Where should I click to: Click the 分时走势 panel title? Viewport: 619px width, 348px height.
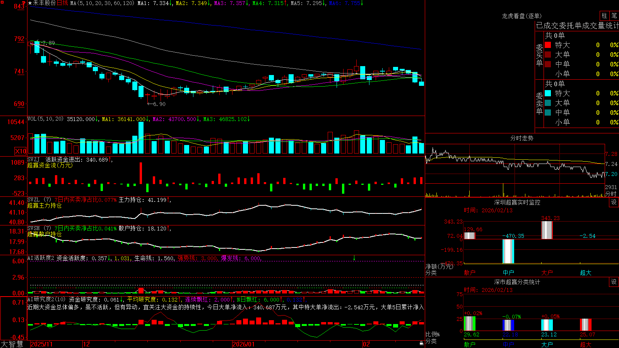[x=522, y=138]
